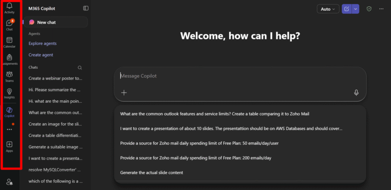
Task: Show more apps via ellipsis in rail
Action: (x=9, y=129)
